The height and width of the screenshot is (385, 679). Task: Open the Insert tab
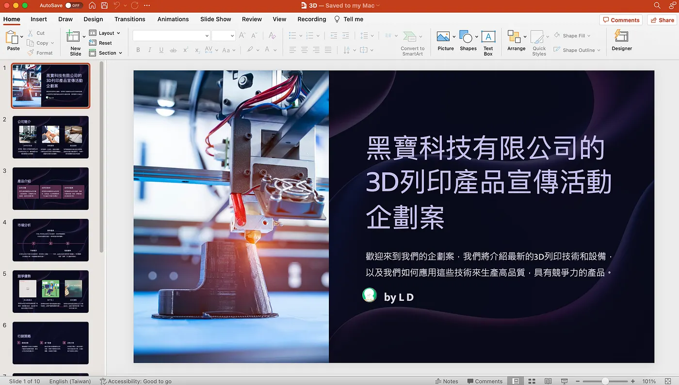coord(39,19)
